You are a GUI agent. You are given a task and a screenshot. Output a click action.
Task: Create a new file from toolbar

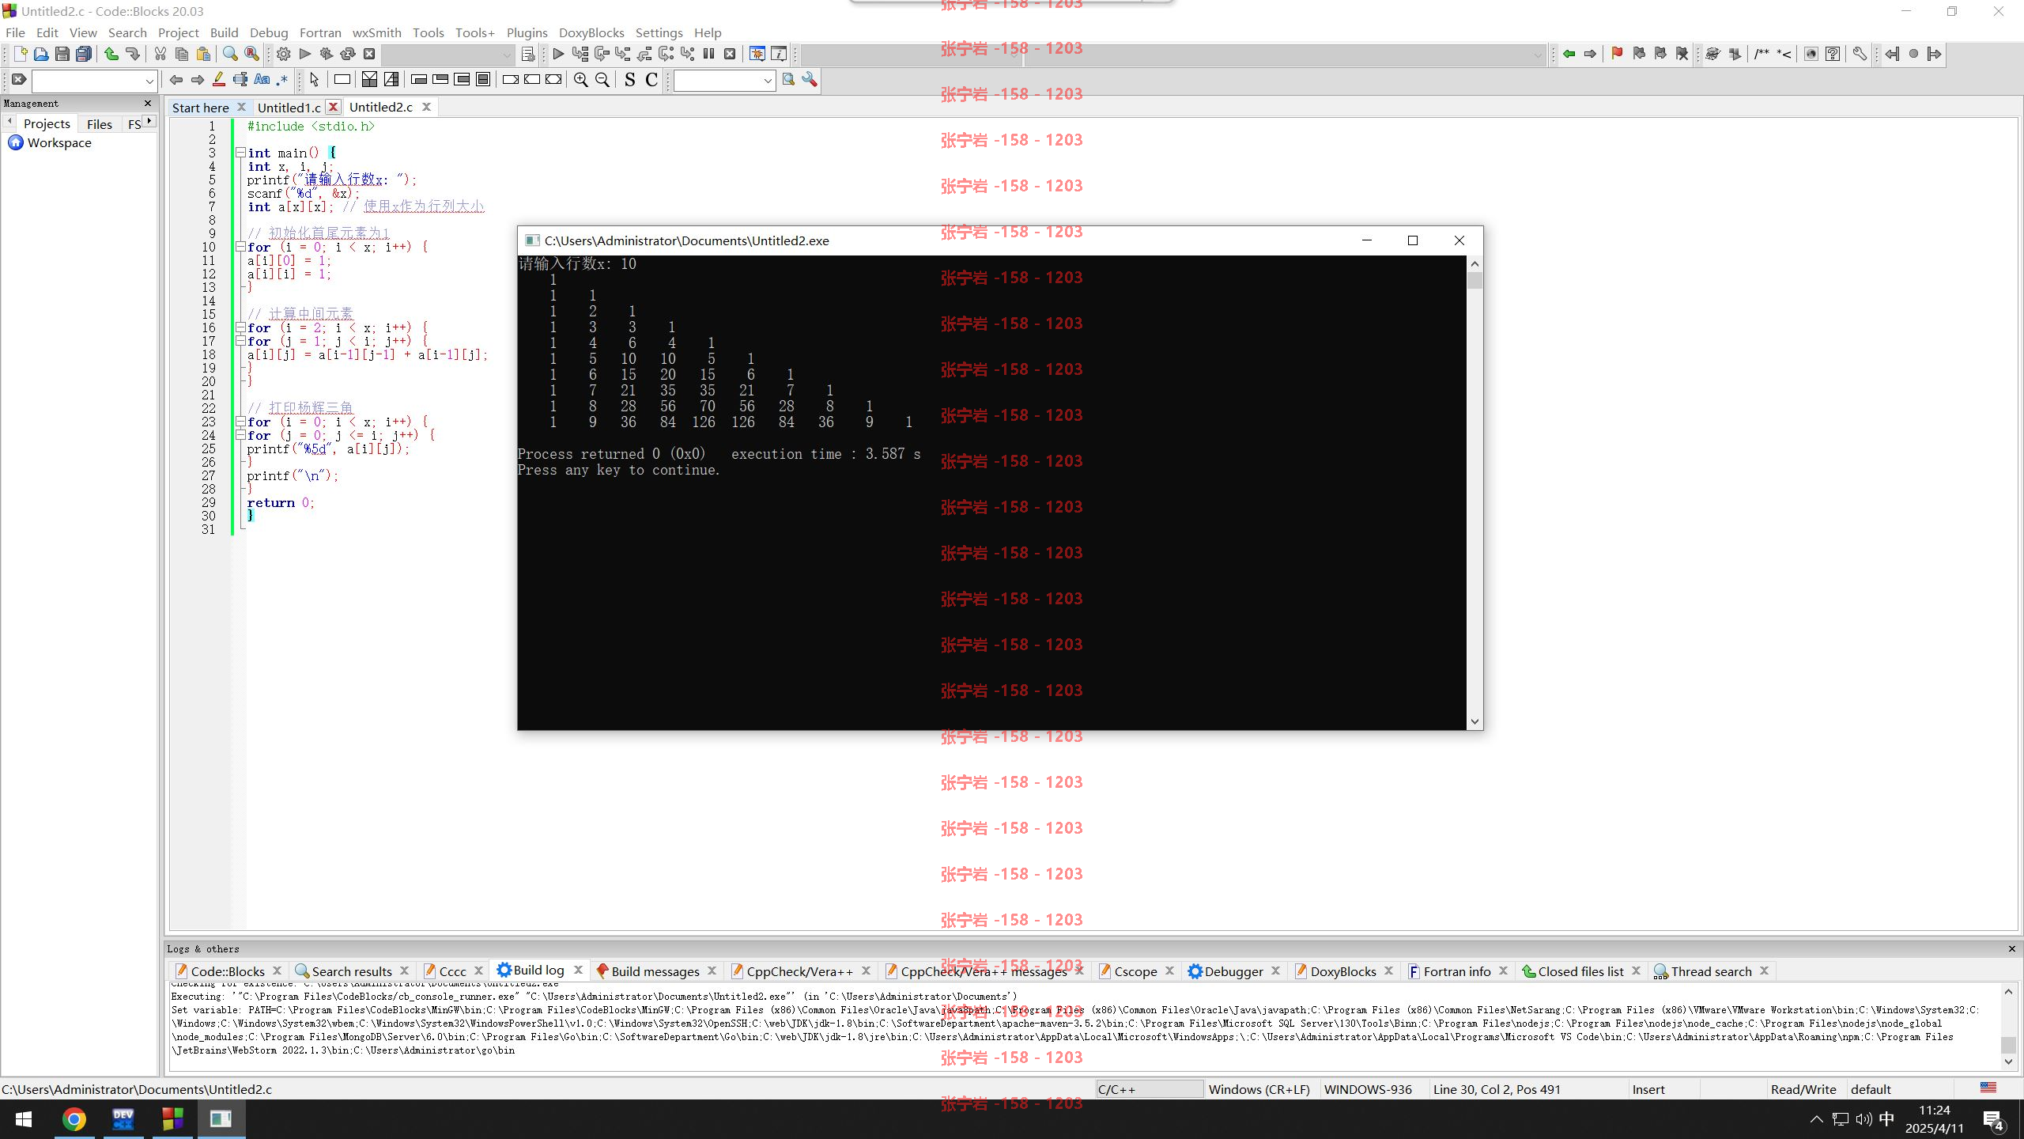[21, 54]
